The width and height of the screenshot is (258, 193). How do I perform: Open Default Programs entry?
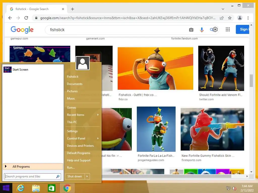[79, 153]
